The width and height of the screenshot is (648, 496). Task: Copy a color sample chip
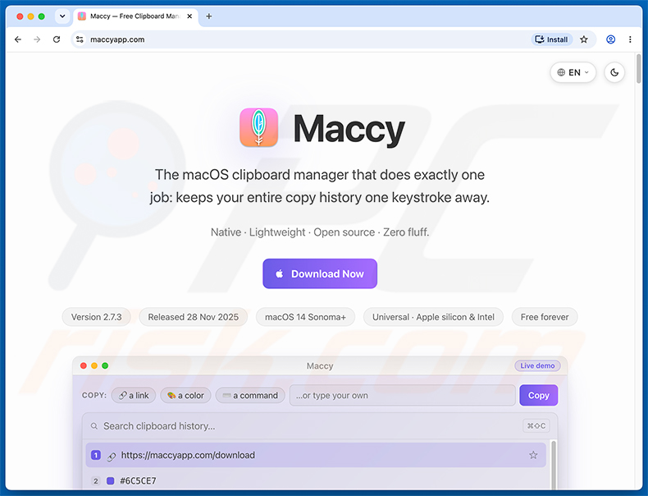point(185,396)
